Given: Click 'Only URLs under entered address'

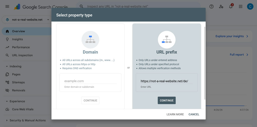Looking at the screenshot, I should (x=158, y=60).
